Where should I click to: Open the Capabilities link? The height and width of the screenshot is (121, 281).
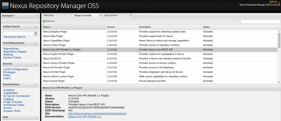(11, 93)
